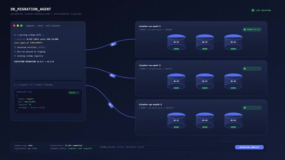
Task: Select the db-01 database node
Action: coord(177,42)
